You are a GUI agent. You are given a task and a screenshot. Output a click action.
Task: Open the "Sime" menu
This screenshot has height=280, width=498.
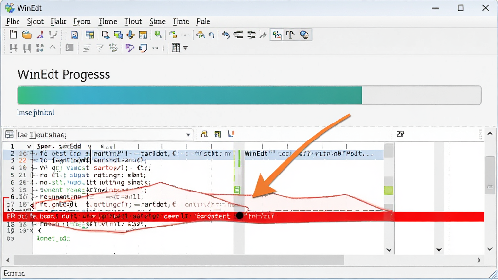158,21
